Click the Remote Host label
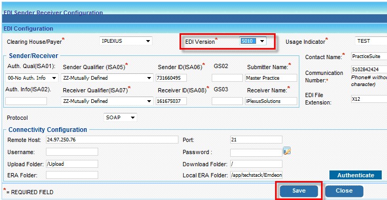The image size is (387, 200). point(24,140)
